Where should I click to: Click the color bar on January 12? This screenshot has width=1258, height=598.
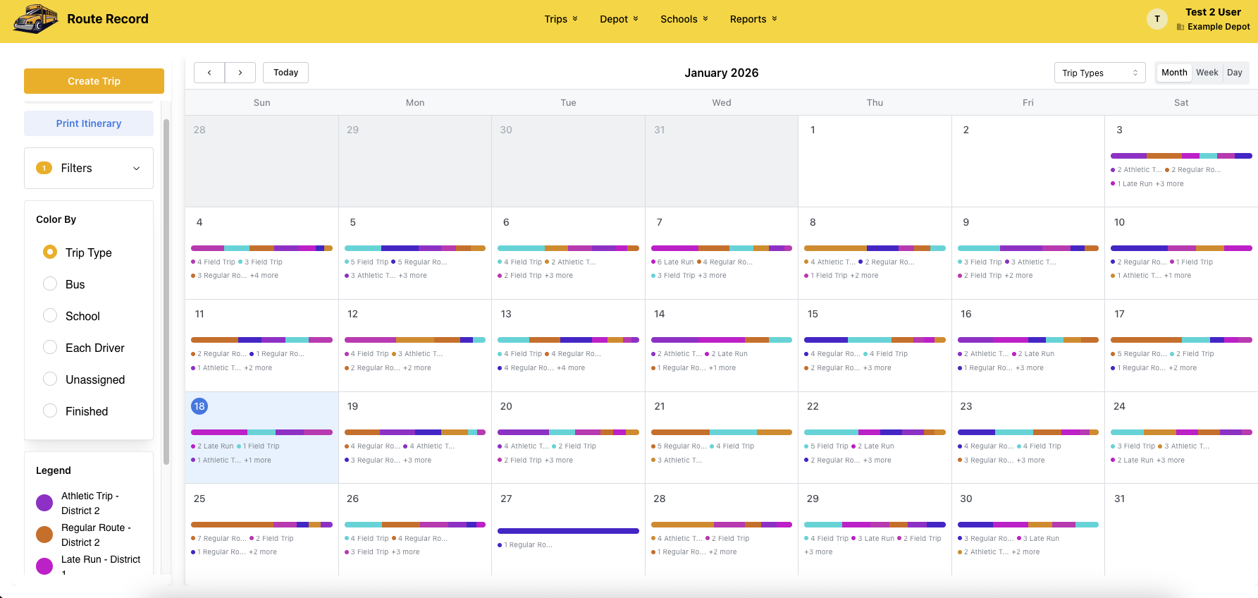[x=415, y=340]
